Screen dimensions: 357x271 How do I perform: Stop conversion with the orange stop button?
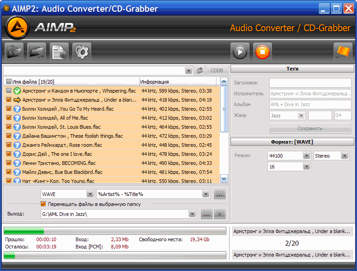click(262, 52)
